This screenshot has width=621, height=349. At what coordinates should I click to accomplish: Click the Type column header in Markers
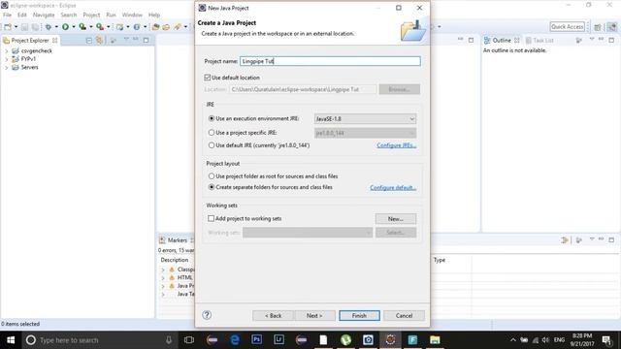coord(440,260)
